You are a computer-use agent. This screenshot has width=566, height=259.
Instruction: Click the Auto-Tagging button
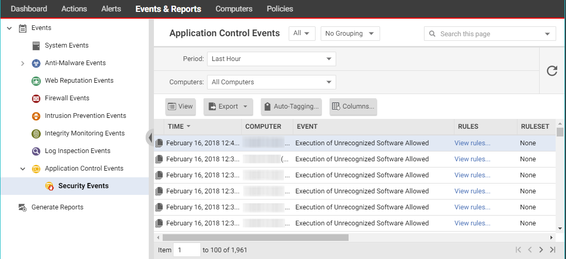[291, 106]
